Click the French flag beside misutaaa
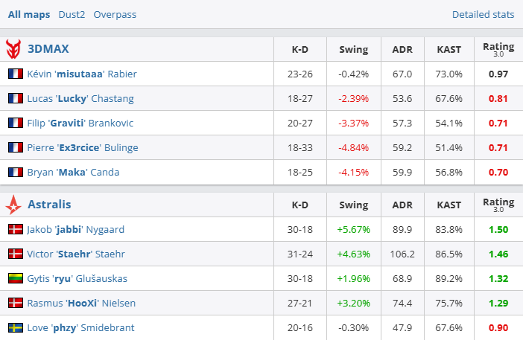Screen dimensions: 523x340 click(x=15, y=74)
